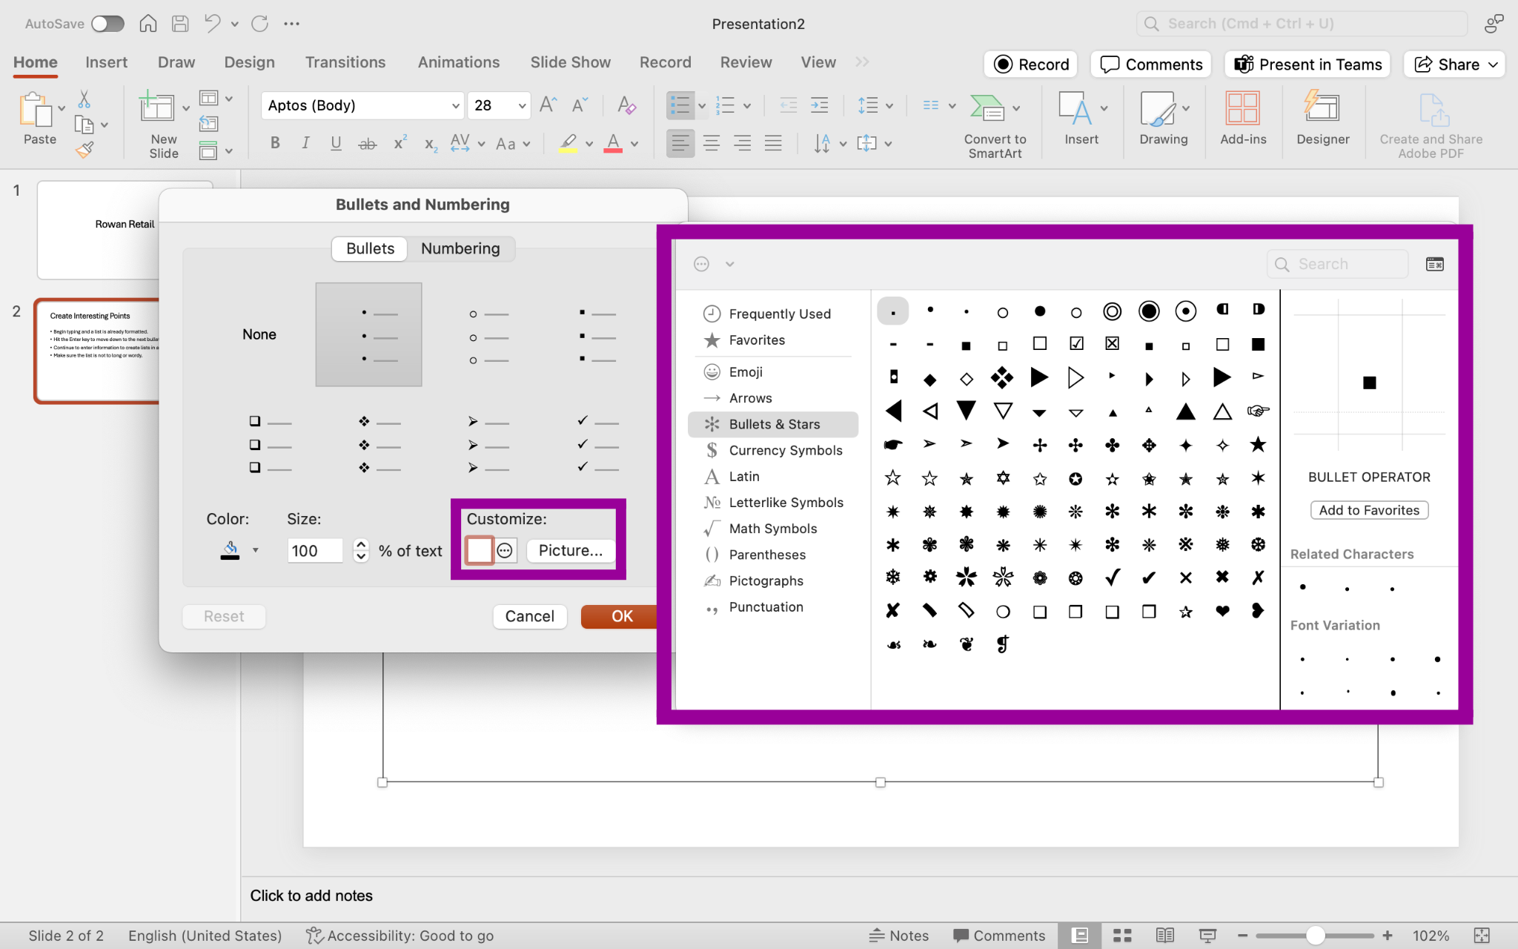Expand the character viewer options chevron

tap(729, 264)
